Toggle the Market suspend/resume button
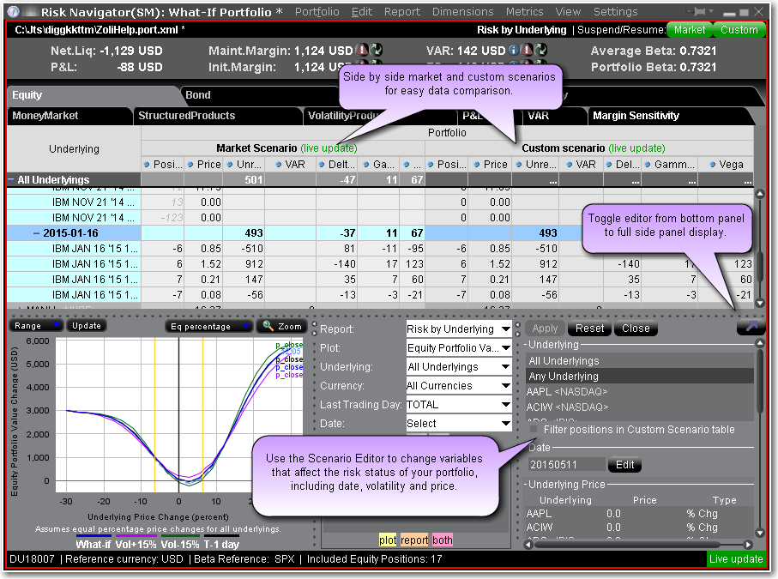Screen dimensions: 778x579 tap(689, 29)
